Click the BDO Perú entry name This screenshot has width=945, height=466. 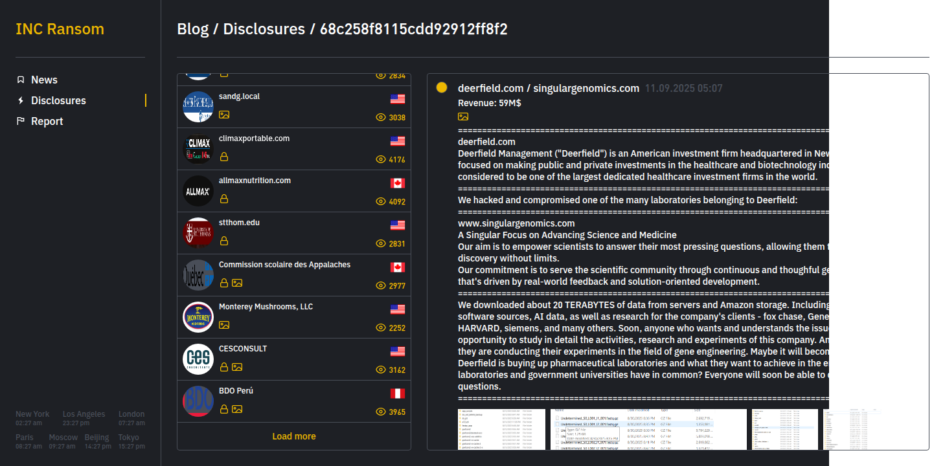tap(236, 391)
